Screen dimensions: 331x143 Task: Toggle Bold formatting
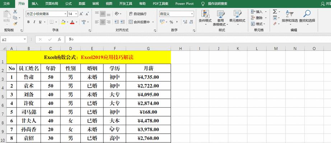(28, 22)
